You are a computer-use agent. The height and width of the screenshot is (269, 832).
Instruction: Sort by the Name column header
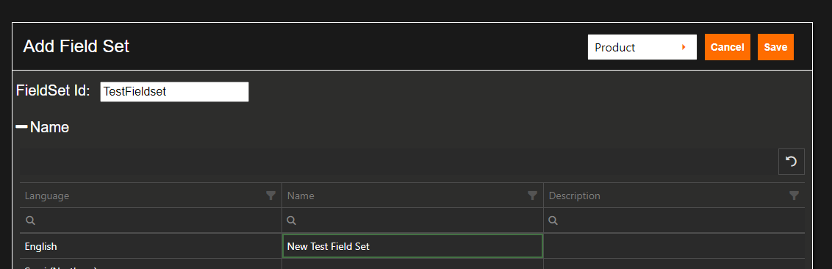301,196
